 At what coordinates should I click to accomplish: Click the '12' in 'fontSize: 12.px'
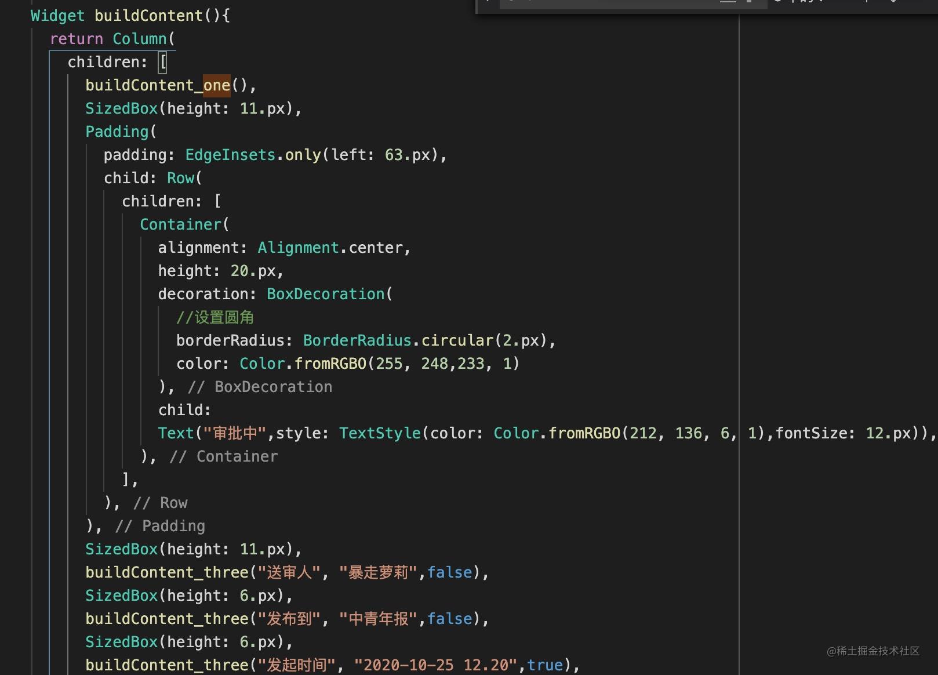pyautogui.click(x=874, y=433)
